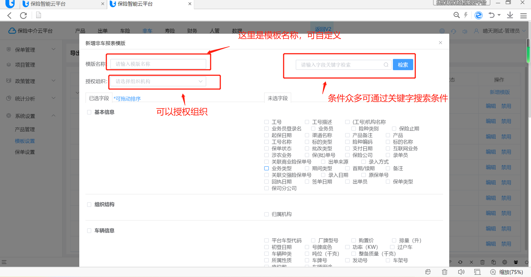Open the 授权组织 organization dropdown
Screen dimensions: 531x277
(x=158, y=81)
